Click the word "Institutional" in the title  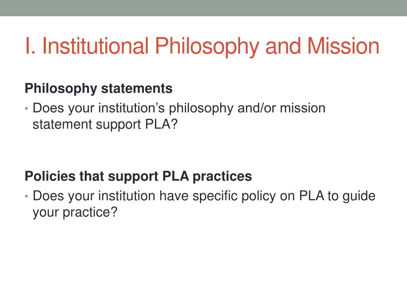tap(95, 46)
